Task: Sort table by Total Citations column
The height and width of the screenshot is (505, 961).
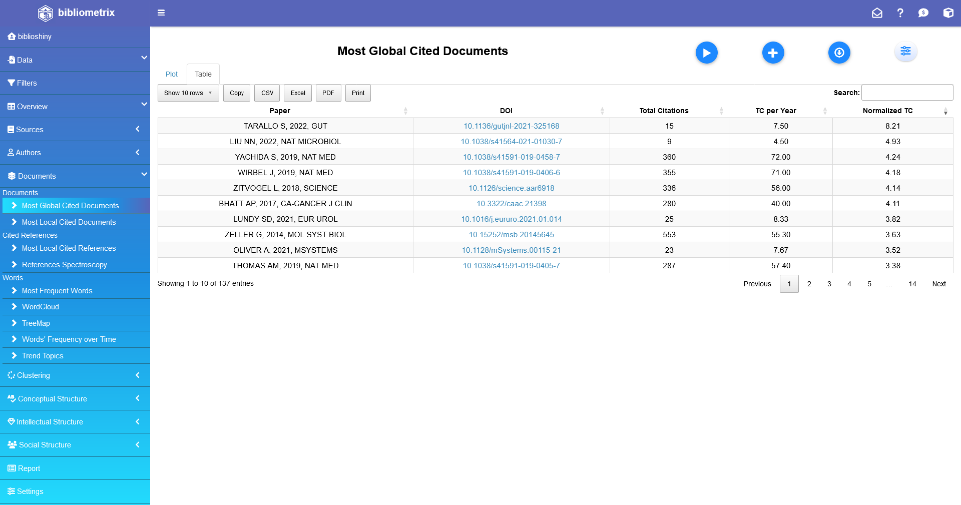Action: [x=664, y=111]
